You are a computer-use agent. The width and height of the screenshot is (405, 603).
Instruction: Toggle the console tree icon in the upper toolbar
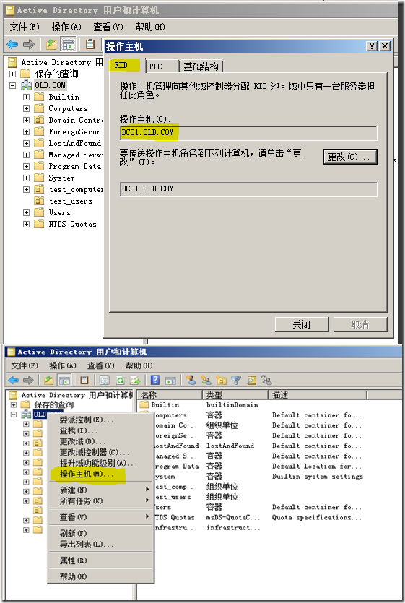[x=69, y=44]
